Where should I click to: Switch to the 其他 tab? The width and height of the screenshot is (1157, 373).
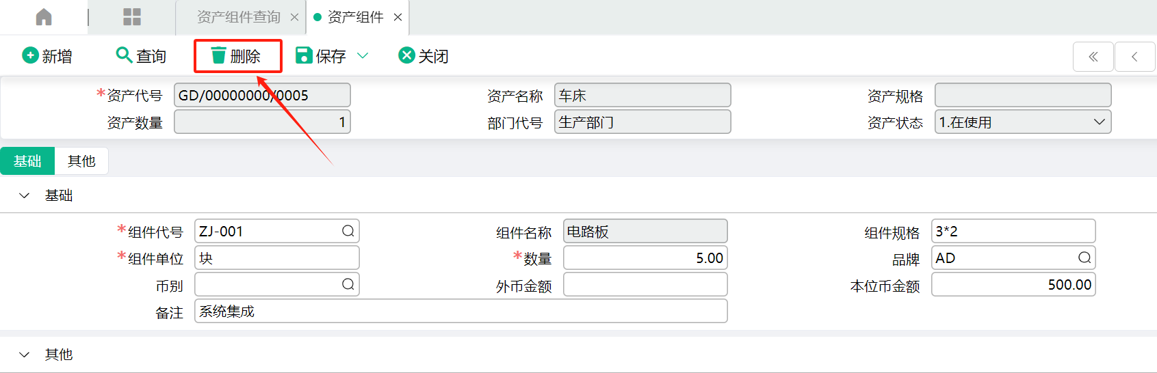click(x=81, y=161)
